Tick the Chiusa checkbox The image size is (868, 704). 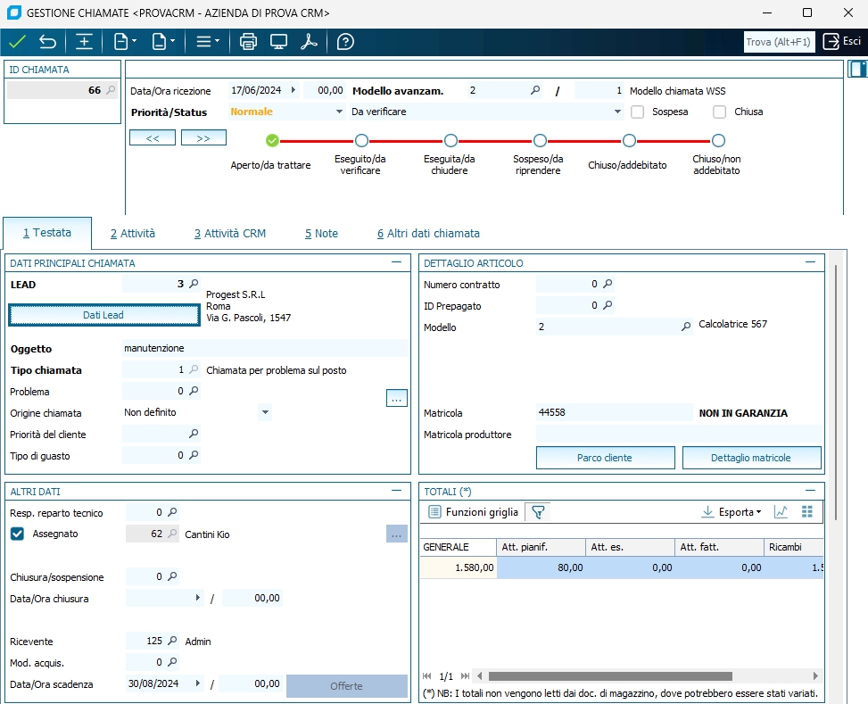tap(720, 112)
